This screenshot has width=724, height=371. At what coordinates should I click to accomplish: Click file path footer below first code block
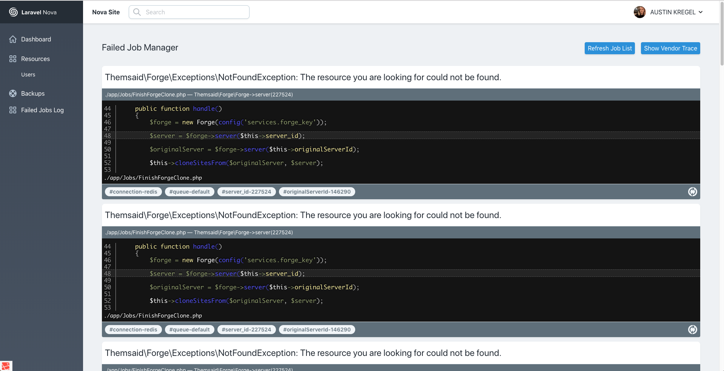pos(153,178)
